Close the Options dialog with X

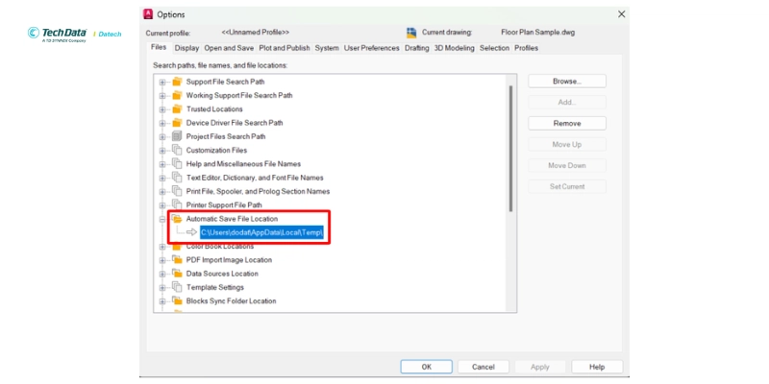point(621,14)
